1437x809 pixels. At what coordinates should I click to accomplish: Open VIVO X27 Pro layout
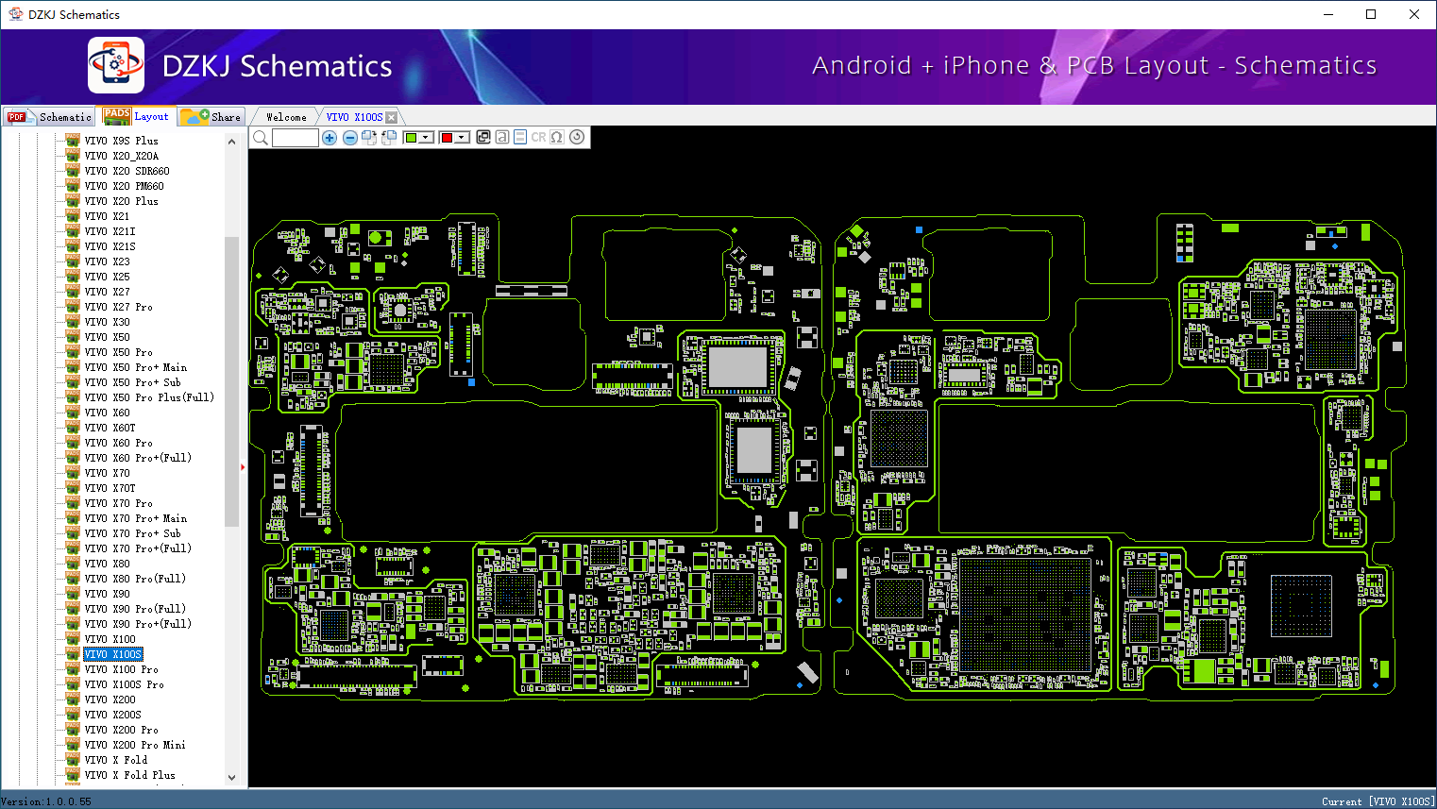coord(118,307)
